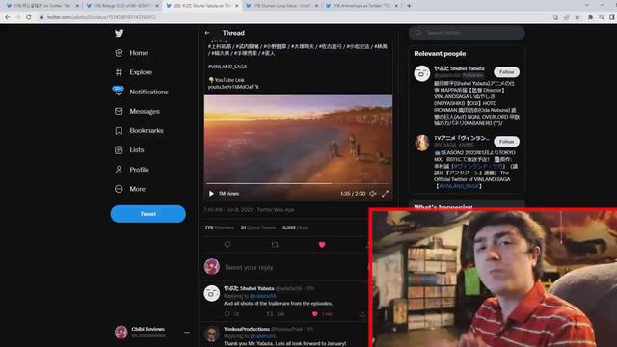Reply to Shuhei Yabuta's reply tweet
The width and height of the screenshot is (617, 347).
[227, 314]
